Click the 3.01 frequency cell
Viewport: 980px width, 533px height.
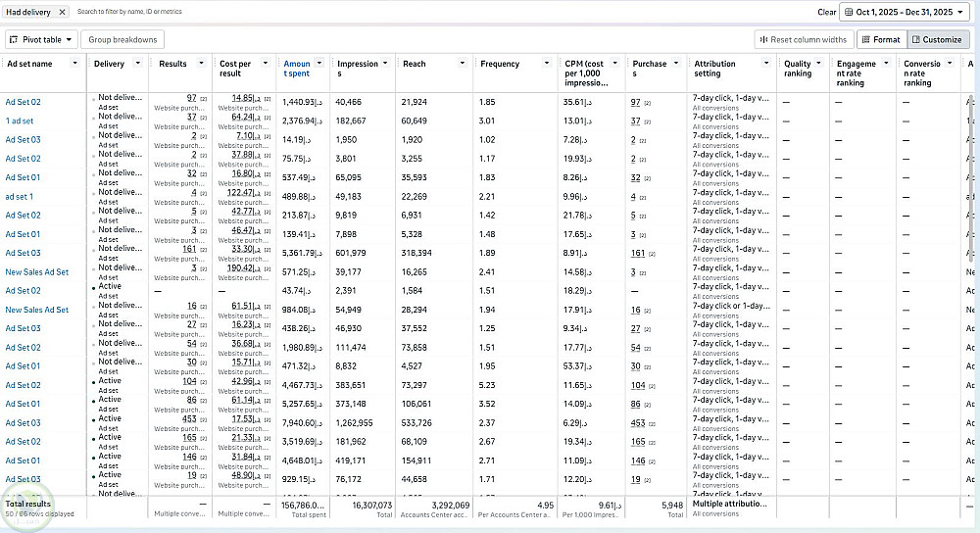[x=487, y=121]
